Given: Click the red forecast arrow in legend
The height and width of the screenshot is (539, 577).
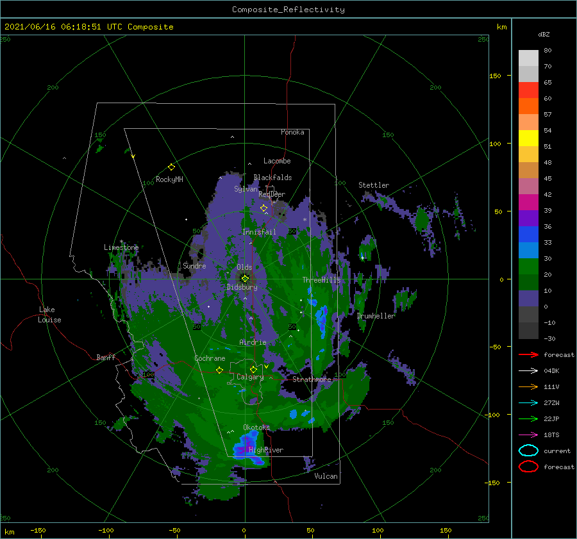Looking at the screenshot, I should (528, 354).
